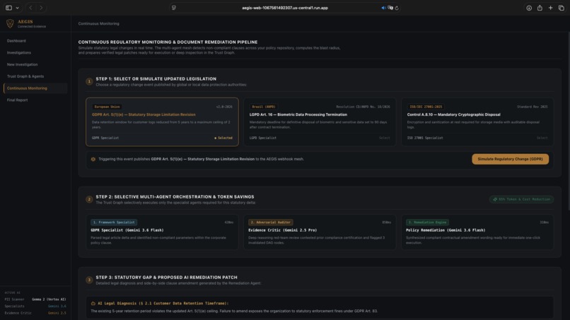Reload the page
This screenshot has width=570, height=320.
click(397, 8)
